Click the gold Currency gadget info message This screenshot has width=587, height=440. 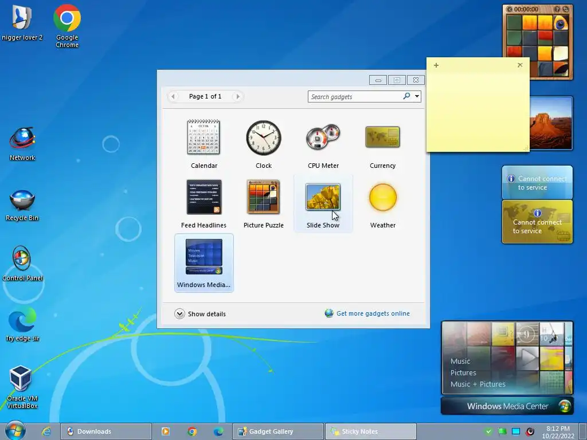click(x=537, y=222)
